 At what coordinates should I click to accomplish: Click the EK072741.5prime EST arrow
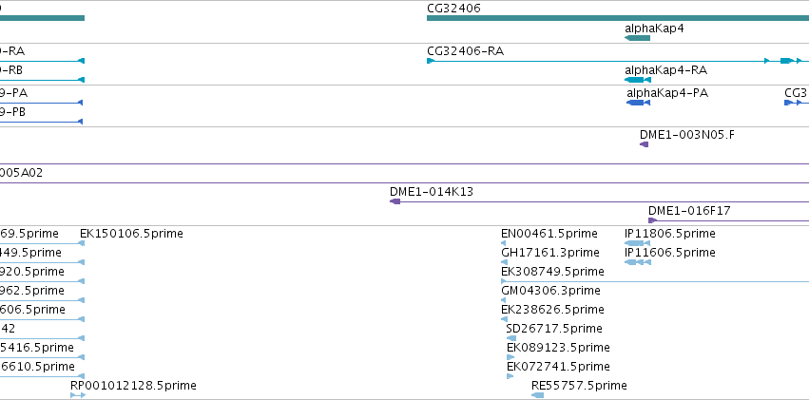pyautogui.click(x=510, y=376)
